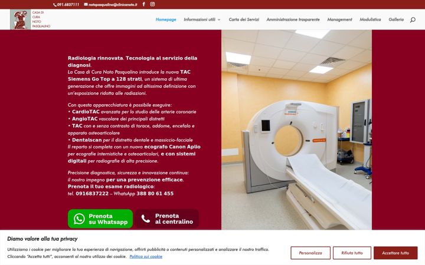Click the Rifiuta tutto cookie button
The height and width of the screenshot is (265, 425).
coord(352,253)
